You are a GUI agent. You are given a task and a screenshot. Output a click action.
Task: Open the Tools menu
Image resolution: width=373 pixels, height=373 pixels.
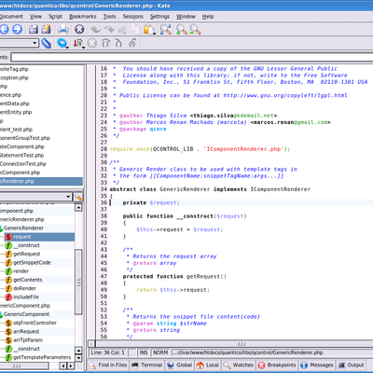click(109, 17)
